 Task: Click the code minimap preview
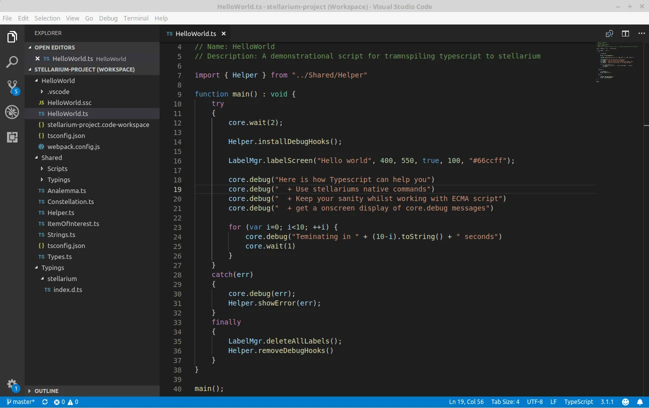point(616,62)
